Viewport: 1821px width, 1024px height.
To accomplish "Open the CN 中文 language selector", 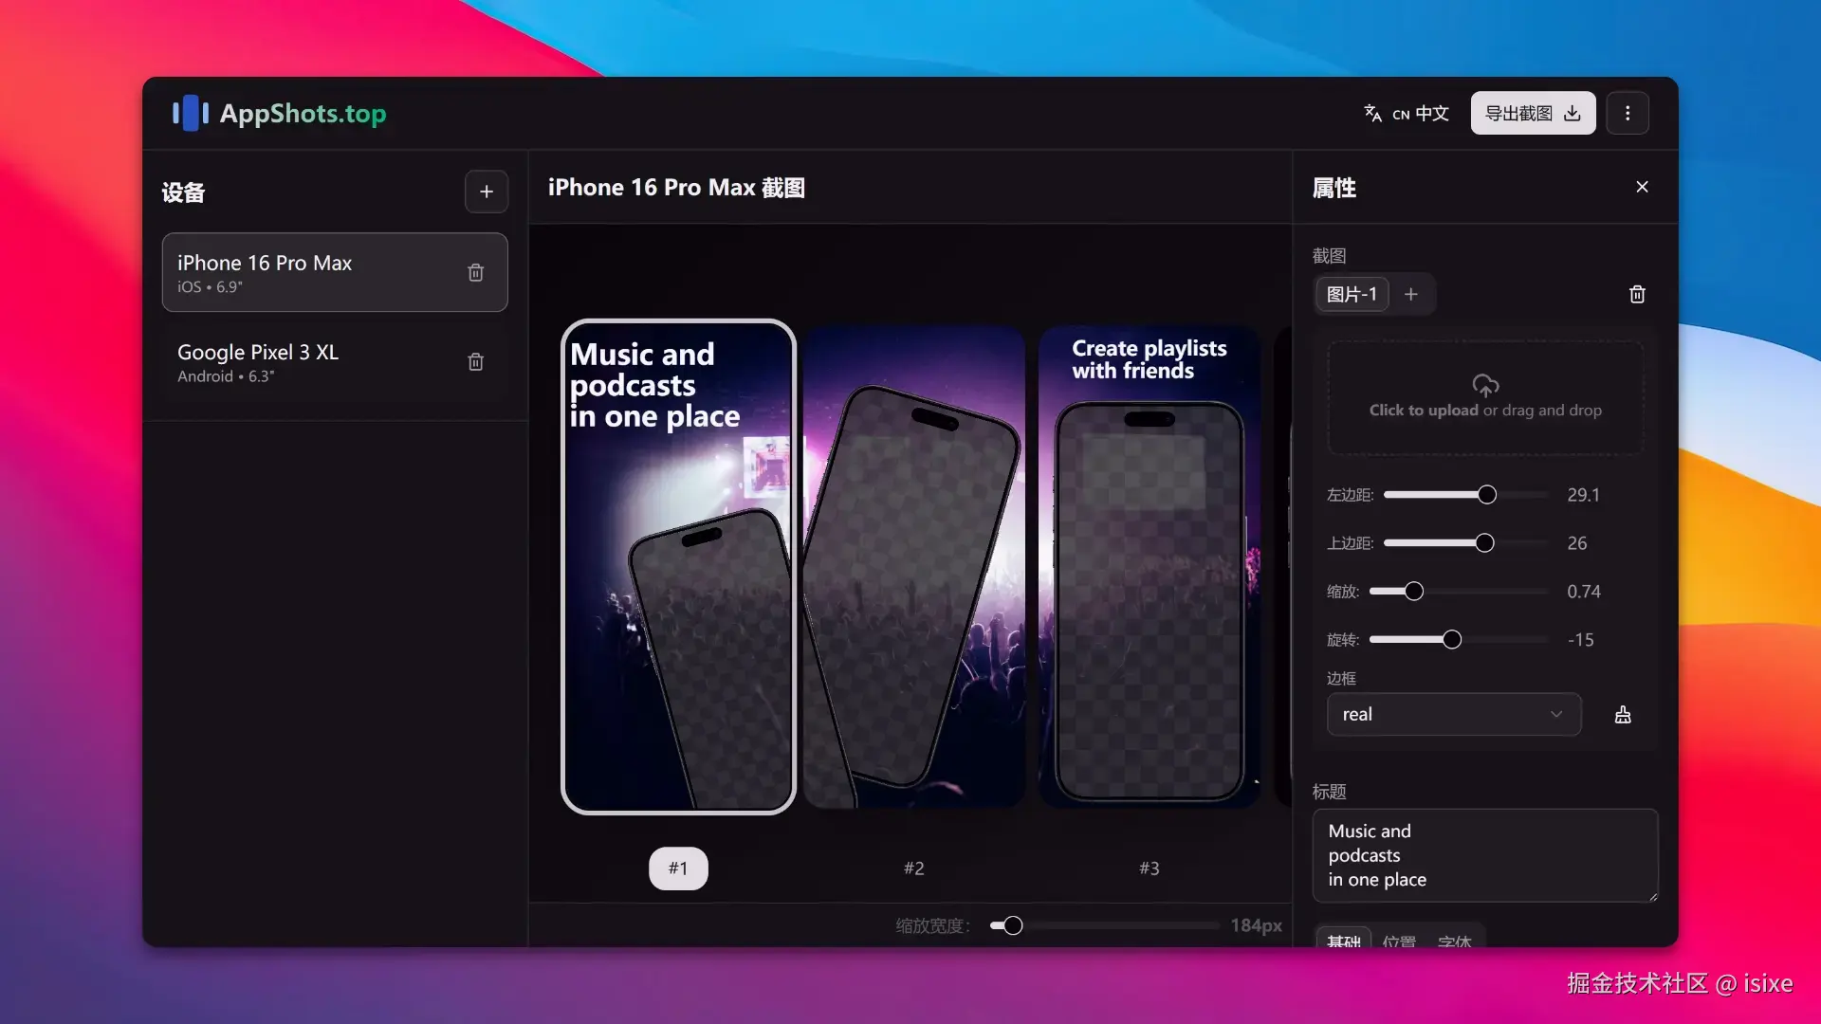I will (x=1421, y=114).
